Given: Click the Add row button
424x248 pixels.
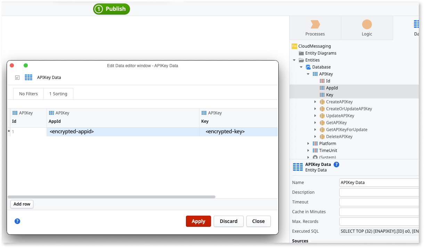Looking at the screenshot, I should (x=22, y=204).
